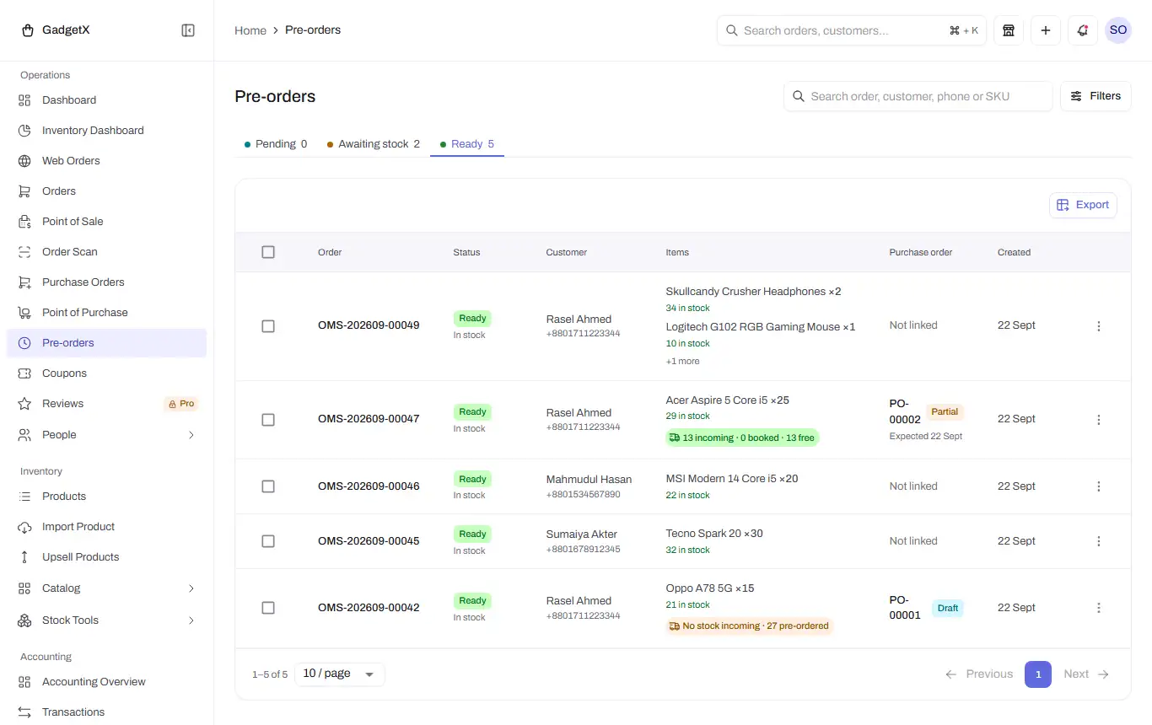
Task: Open row actions for OMS-202609-00046
Action: (1099, 486)
